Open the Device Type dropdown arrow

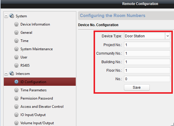point(168,36)
